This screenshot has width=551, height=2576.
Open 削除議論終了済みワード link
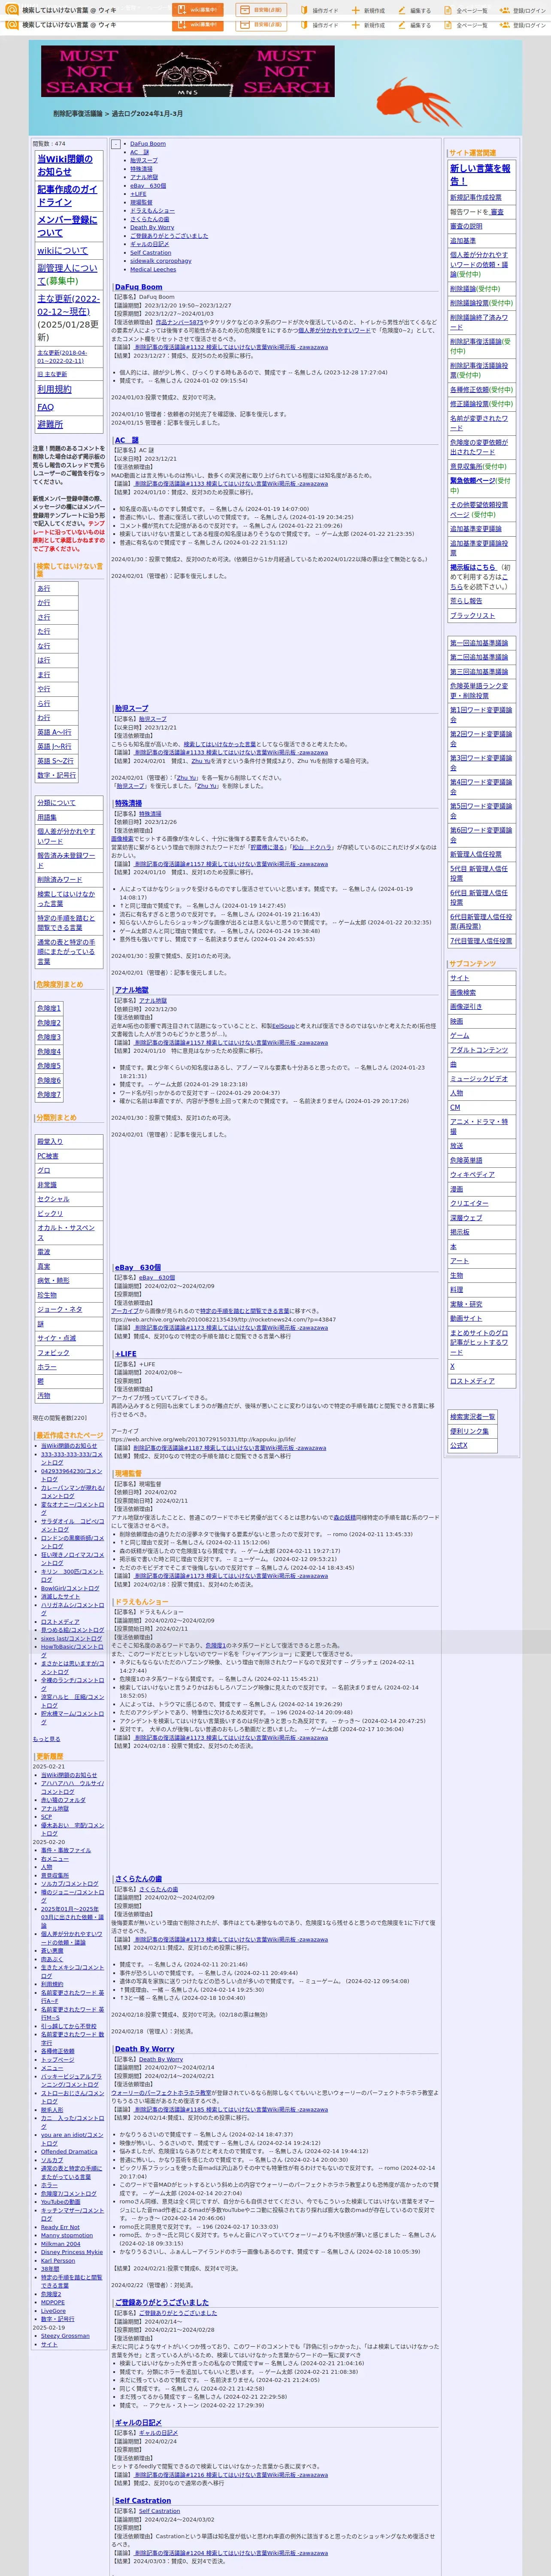(x=479, y=322)
